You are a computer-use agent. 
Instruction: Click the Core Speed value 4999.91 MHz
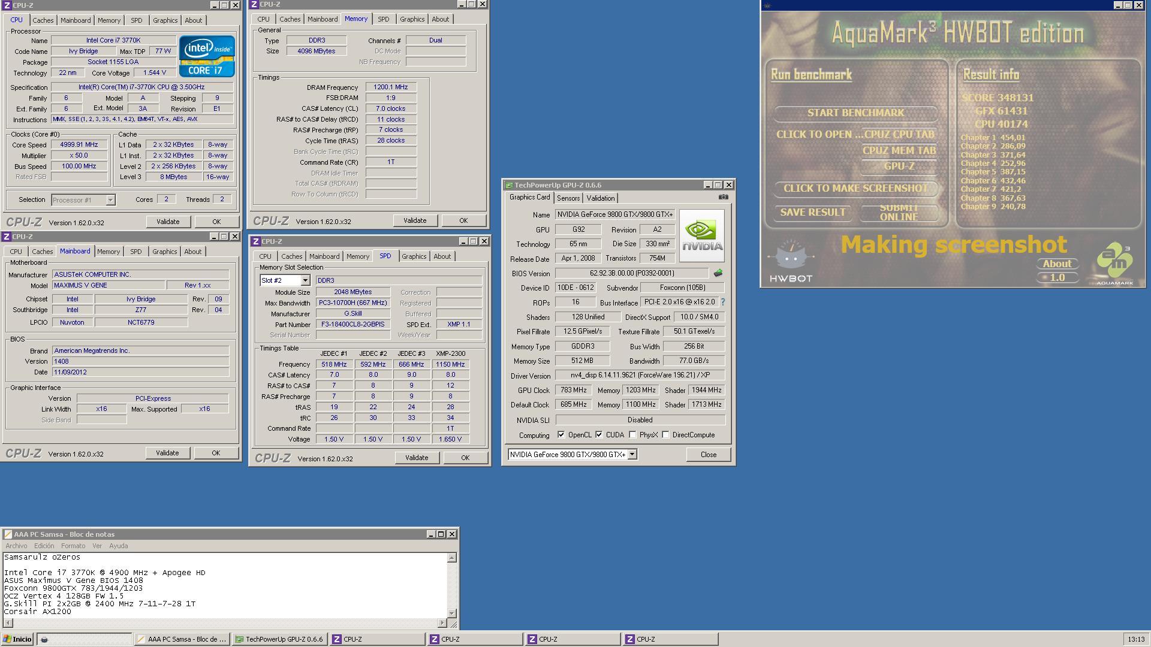pos(79,145)
